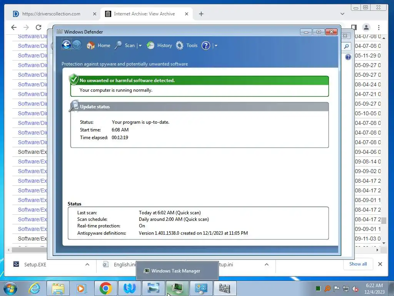Open the first Software/Ex black text row

(x=32, y=152)
